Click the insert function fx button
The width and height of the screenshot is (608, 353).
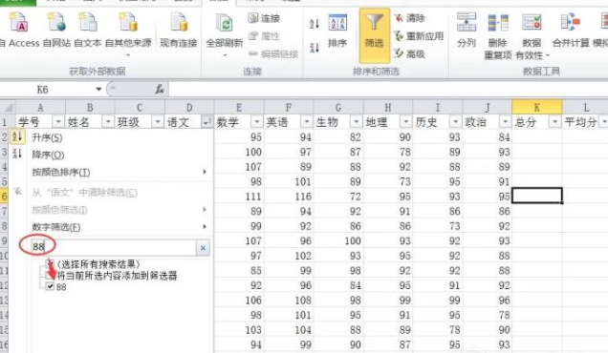click(x=160, y=90)
